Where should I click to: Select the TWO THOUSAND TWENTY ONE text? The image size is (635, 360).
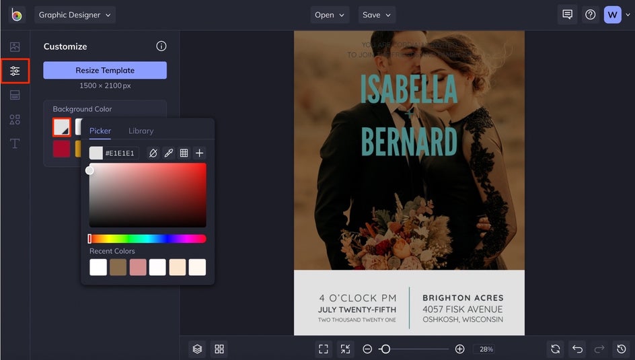[x=357, y=320]
